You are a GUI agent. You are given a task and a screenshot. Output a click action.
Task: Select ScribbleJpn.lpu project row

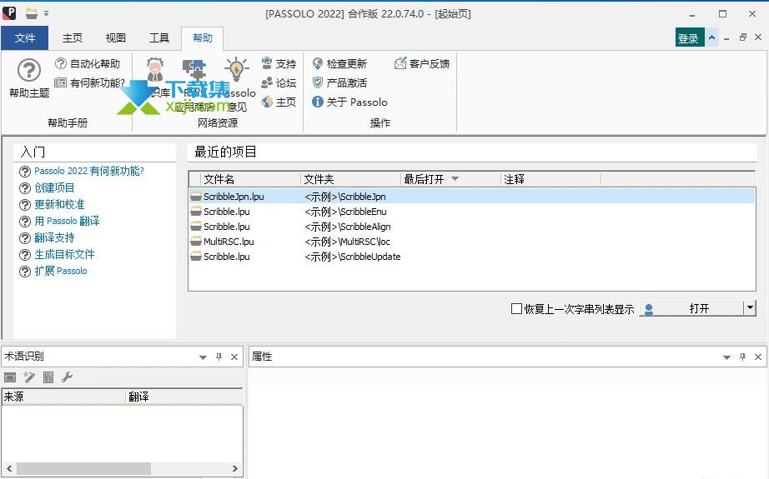[x=472, y=197]
